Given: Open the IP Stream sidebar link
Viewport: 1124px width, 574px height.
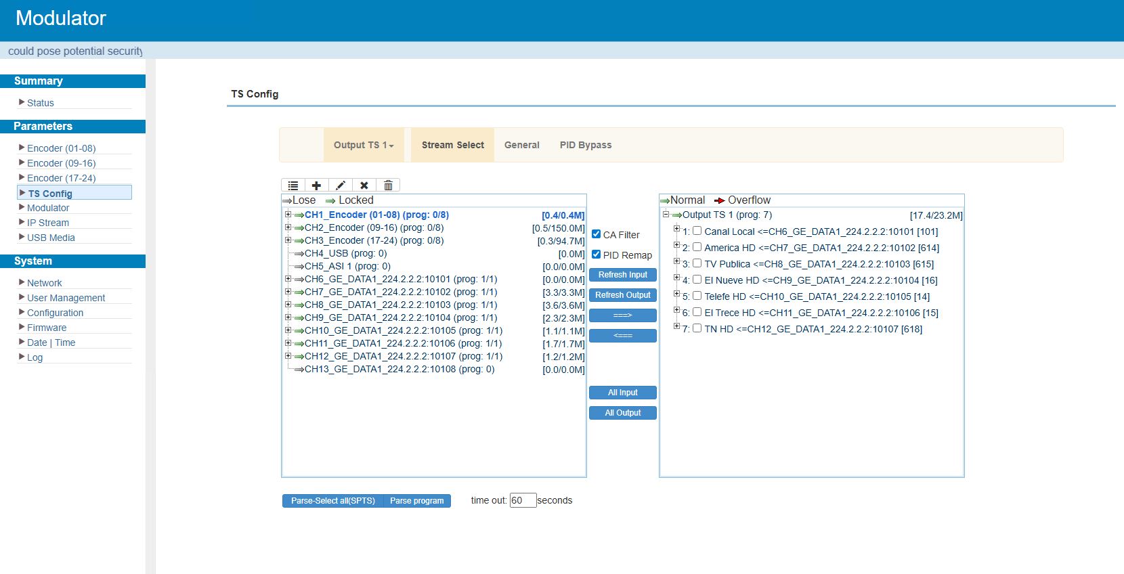Looking at the screenshot, I should click(48, 223).
